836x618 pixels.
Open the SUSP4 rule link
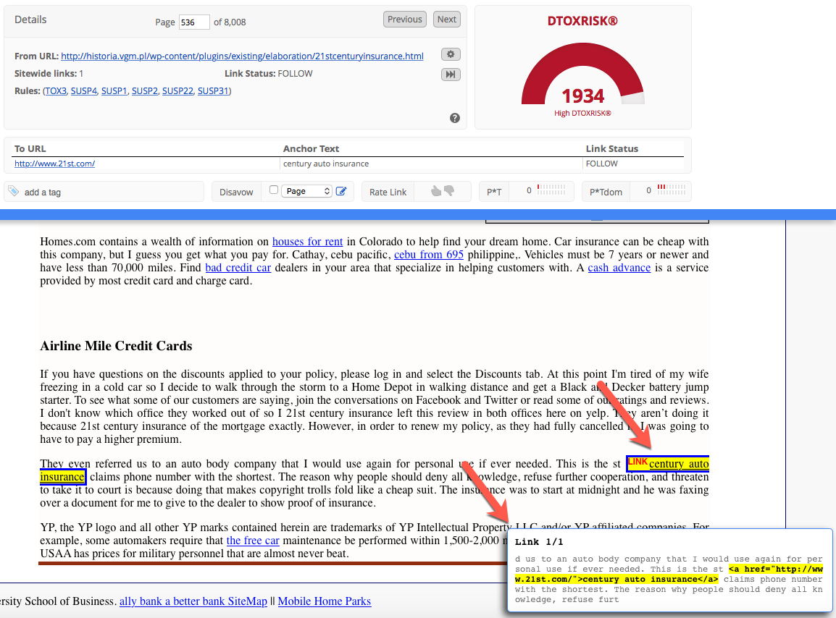(x=84, y=90)
